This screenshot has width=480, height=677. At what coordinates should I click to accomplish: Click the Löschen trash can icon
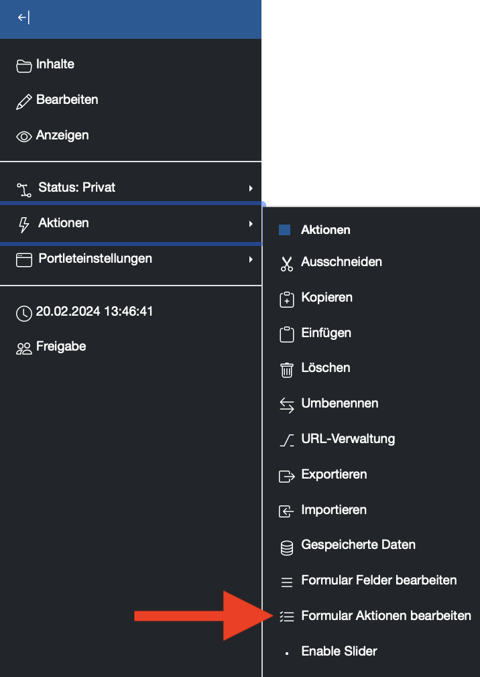(287, 369)
